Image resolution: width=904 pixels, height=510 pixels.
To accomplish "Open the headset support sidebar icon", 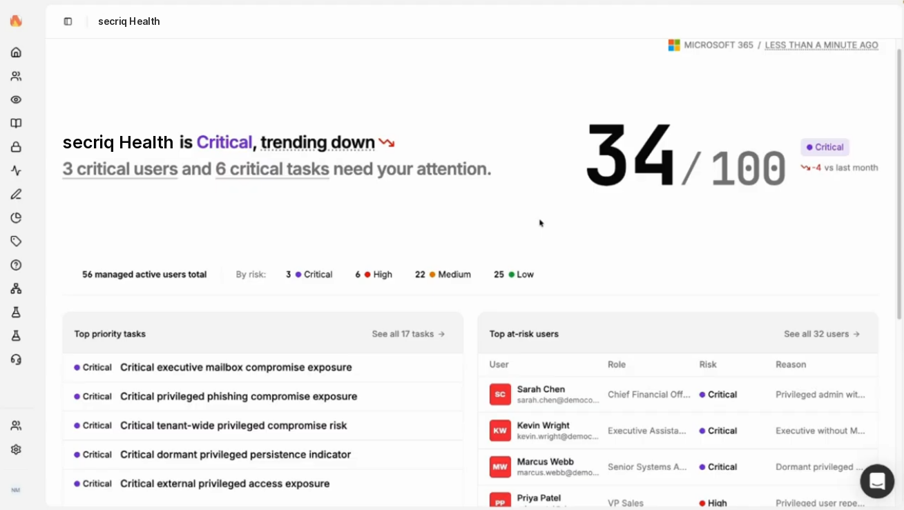I will click(x=16, y=359).
